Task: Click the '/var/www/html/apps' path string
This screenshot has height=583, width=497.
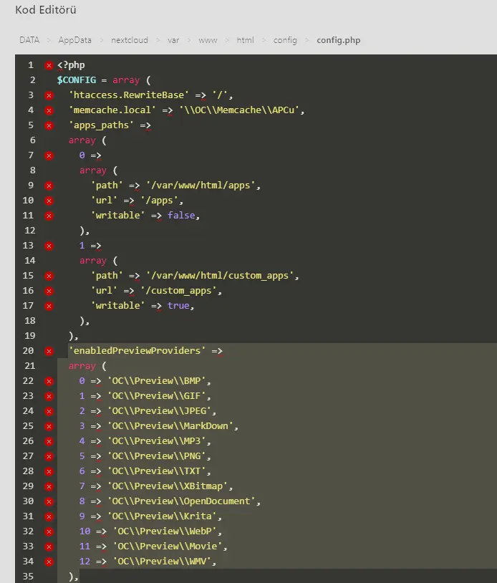Action: [201, 185]
